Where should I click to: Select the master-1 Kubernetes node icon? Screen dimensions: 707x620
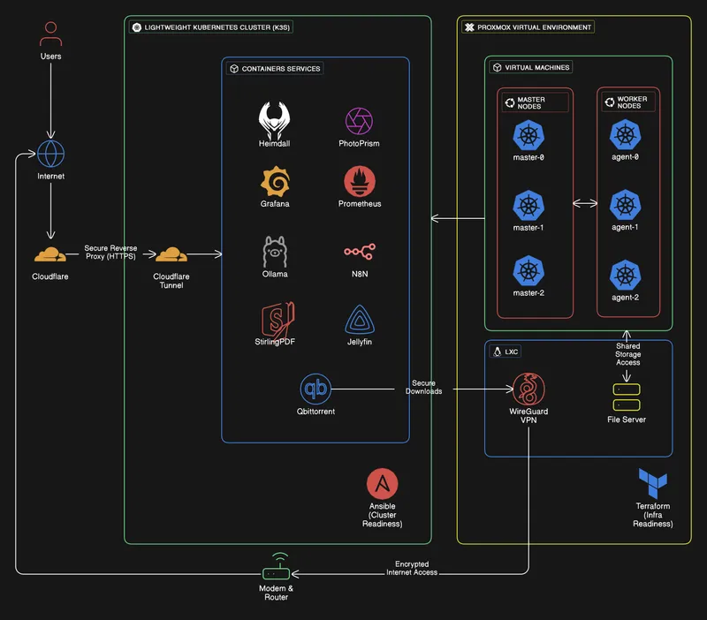pyautogui.click(x=528, y=206)
